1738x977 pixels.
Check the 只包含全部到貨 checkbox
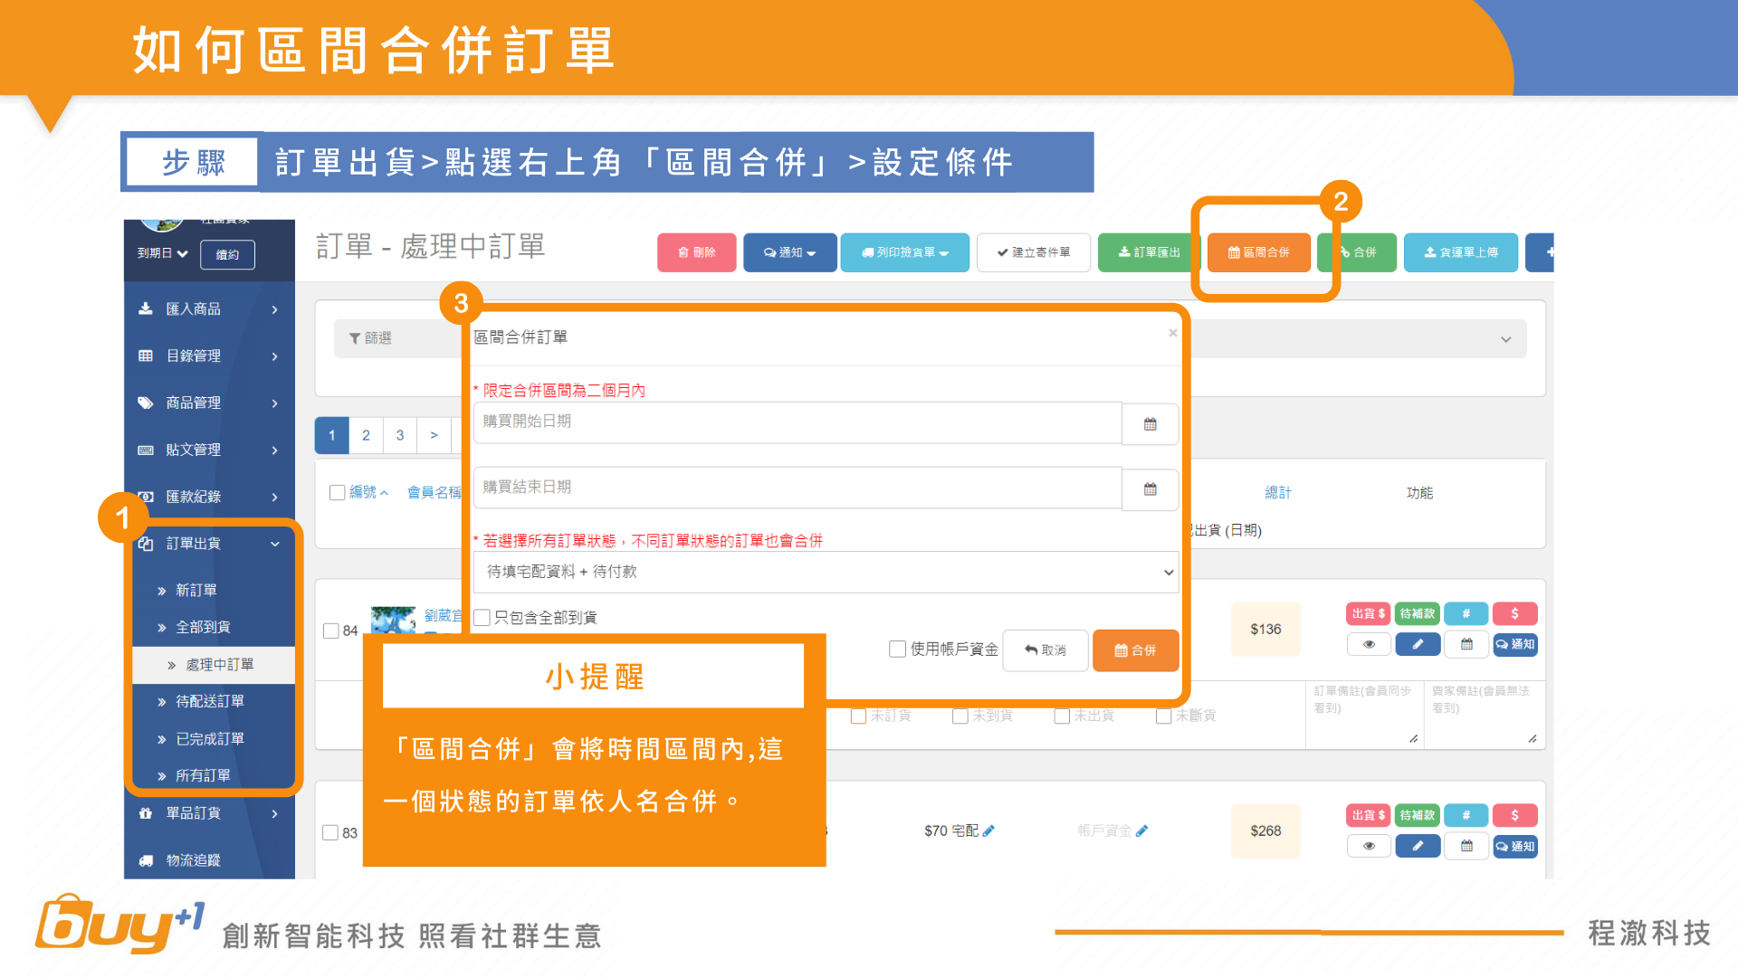click(482, 617)
